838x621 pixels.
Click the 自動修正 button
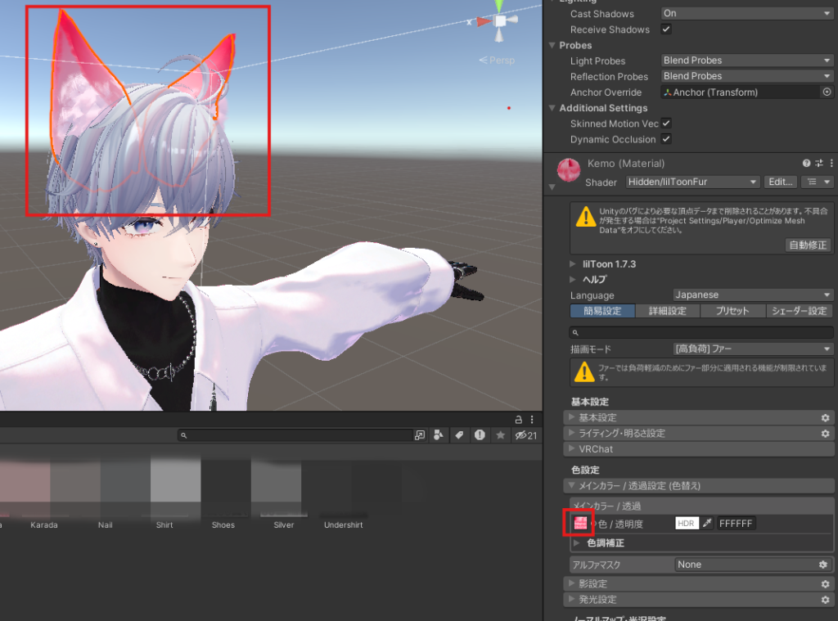[x=808, y=245]
